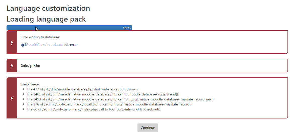Screen dimensions: 291x136
Task: Click the Stack trace label
Action: (x=30, y=84)
